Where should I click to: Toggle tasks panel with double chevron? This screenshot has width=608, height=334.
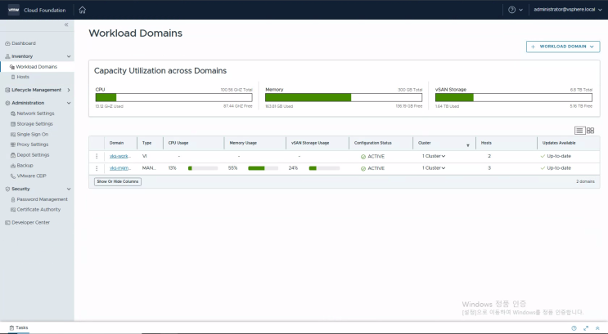coord(597,328)
